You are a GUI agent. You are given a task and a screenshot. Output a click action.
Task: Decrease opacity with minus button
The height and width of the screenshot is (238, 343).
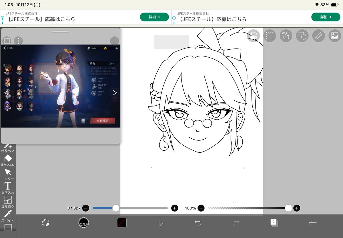(201, 208)
